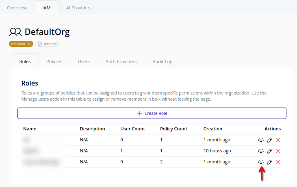View the Audit Log sub-tab
The image size is (297, 187).
pos(162,62)
